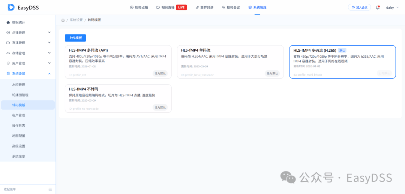Click the 收起菜单 text
Image resolution: width=405 pixels, height=194 pixels.
[10, 190]
